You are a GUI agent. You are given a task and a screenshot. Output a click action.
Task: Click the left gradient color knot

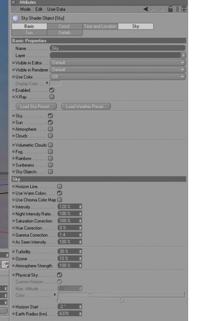(59, 300)
